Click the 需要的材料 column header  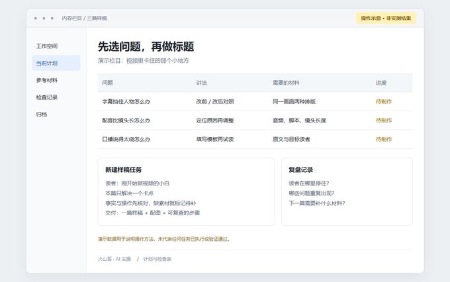pyautogui.click(x=286, y=83)
